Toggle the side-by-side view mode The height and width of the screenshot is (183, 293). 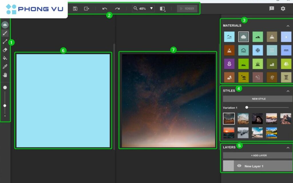coord(162,9)
